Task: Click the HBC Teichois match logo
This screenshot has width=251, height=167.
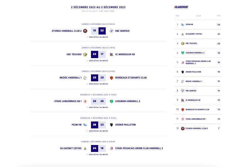Action: (x=85, y=54)
